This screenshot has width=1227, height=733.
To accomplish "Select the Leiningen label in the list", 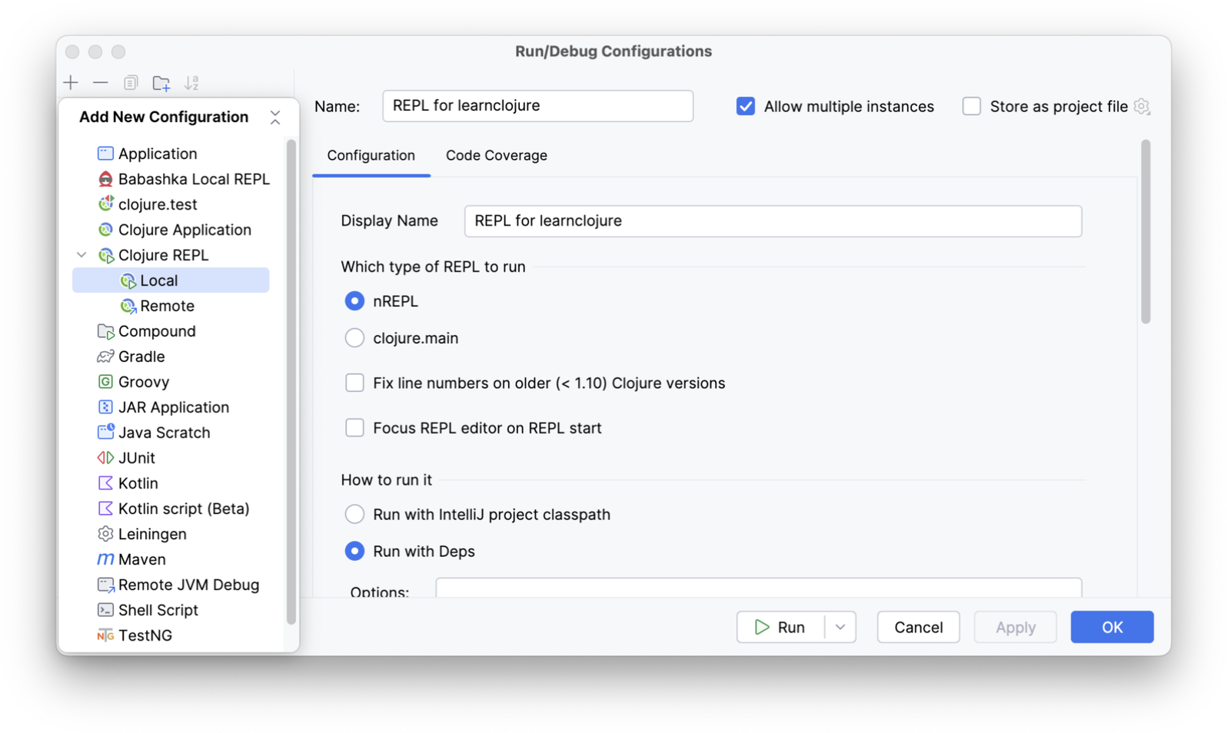I will coord(152,534).
